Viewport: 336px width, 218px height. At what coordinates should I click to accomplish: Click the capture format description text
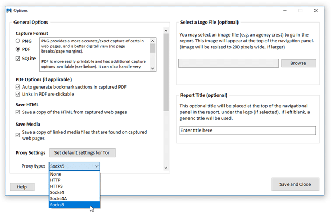coord(94,54)
